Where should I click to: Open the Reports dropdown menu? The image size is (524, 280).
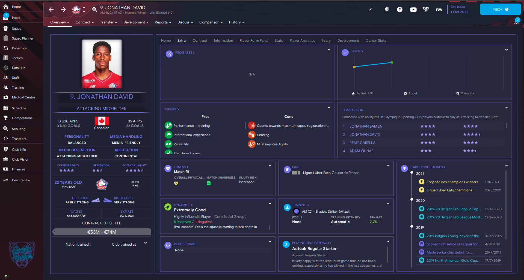(163, 22)
